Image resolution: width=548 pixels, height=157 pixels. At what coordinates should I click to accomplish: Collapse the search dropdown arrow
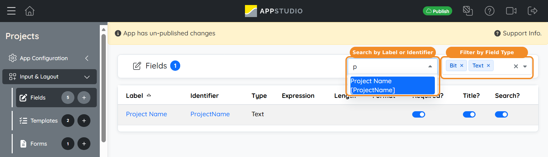click(430, 67)
